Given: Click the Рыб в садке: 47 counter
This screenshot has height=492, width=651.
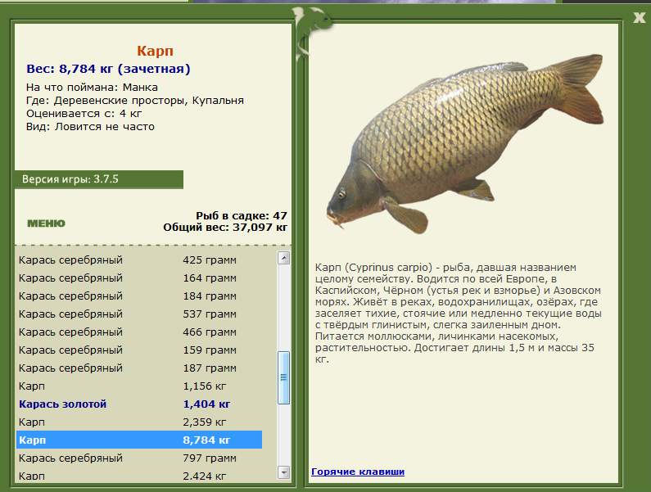Looking at the screenshot, I should (242, 216).
